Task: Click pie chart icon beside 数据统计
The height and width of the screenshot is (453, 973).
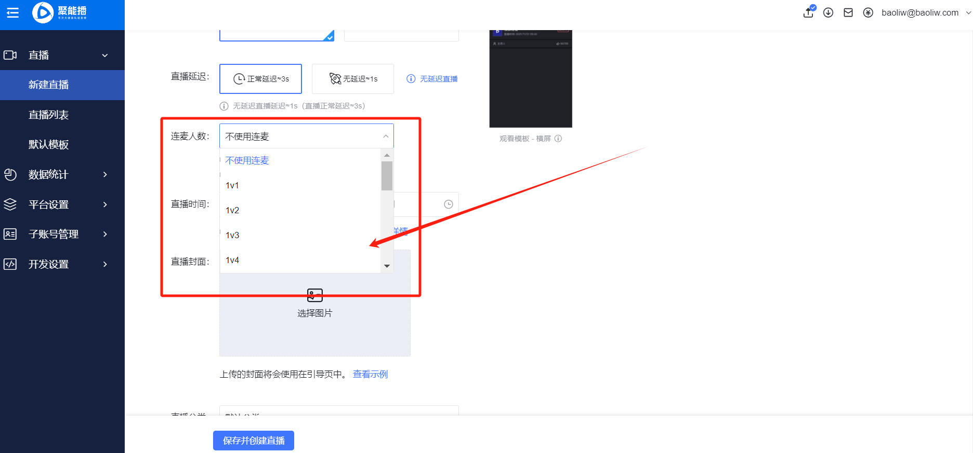Action: 10,174
